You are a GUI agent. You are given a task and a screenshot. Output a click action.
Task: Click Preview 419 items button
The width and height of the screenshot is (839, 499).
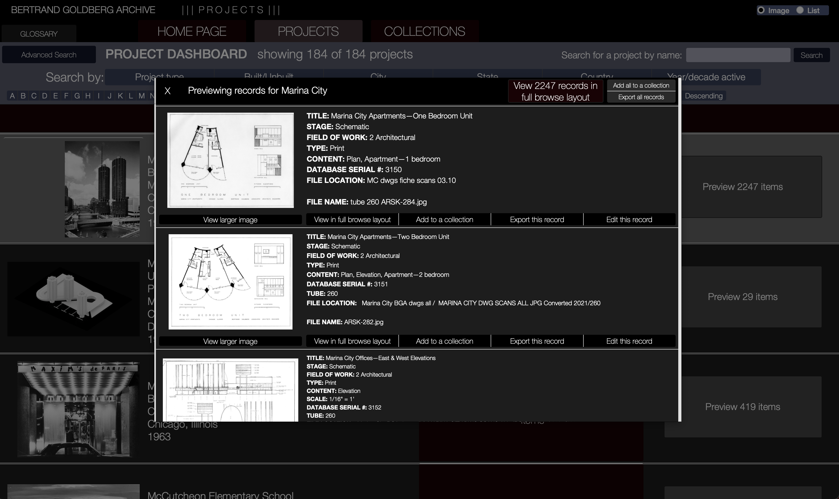752,407
